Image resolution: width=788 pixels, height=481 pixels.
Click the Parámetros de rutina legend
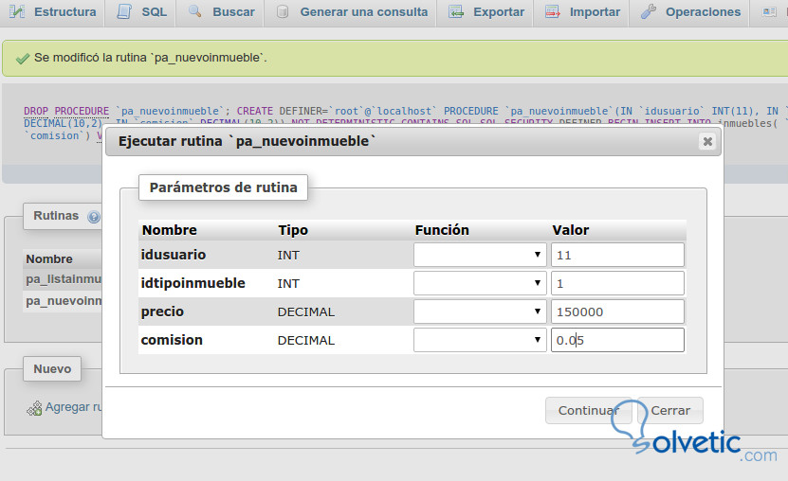pos(223,187)
